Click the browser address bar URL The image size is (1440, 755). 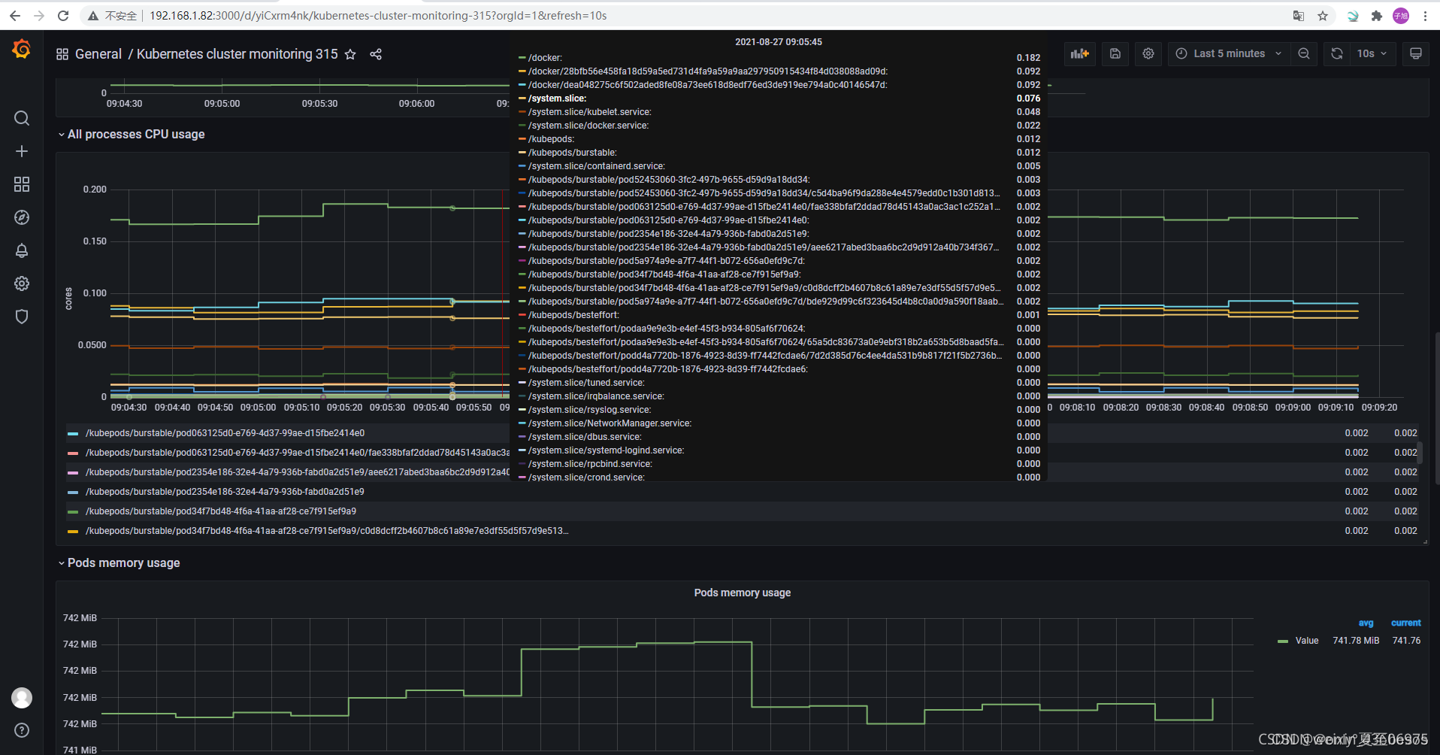pyautogui.click(x=378, y=16)
